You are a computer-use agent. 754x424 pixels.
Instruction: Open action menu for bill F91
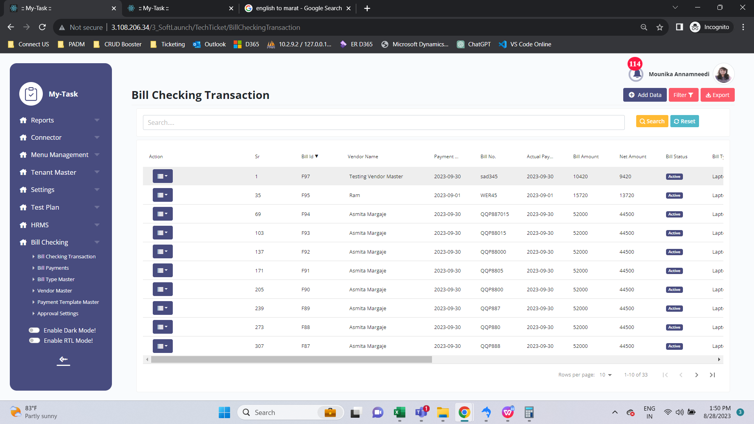(x=163, y=270)
